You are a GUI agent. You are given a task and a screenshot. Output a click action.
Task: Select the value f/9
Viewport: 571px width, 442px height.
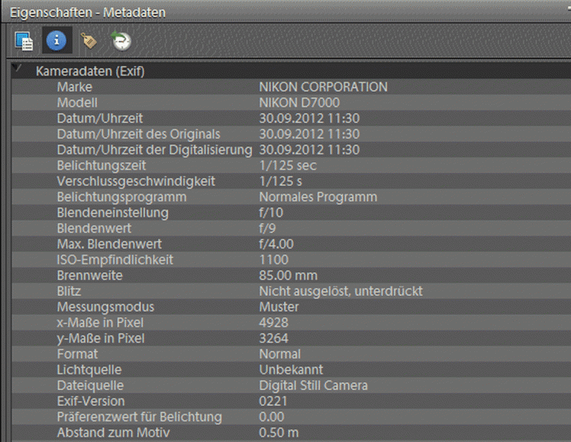tap(268, 228)
